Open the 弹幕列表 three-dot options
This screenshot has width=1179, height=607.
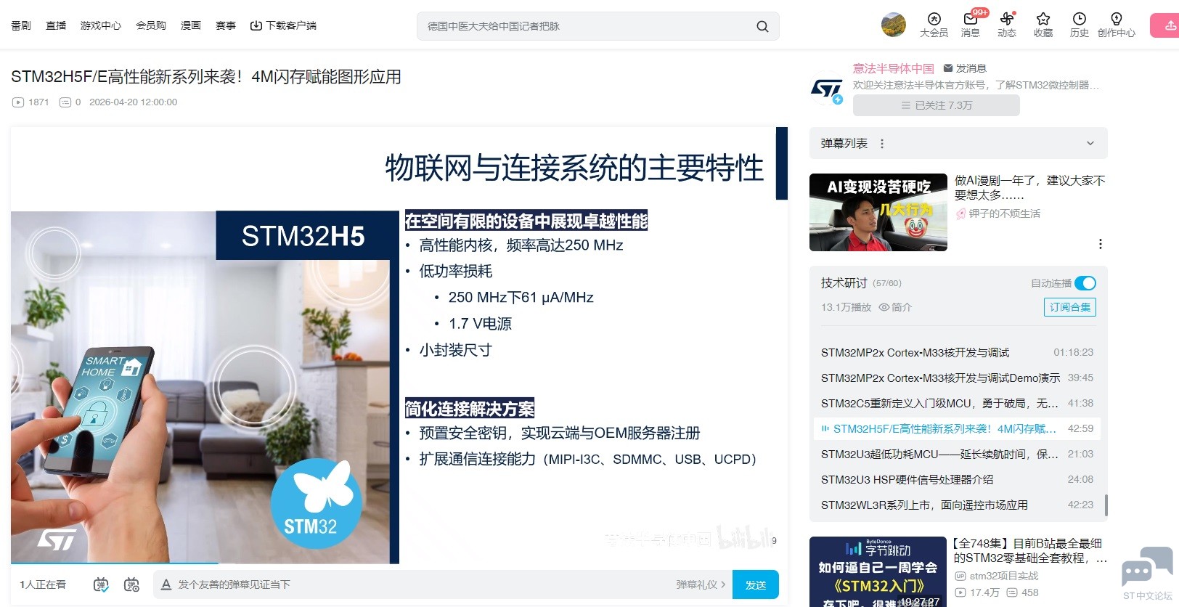tap(882, 144)
